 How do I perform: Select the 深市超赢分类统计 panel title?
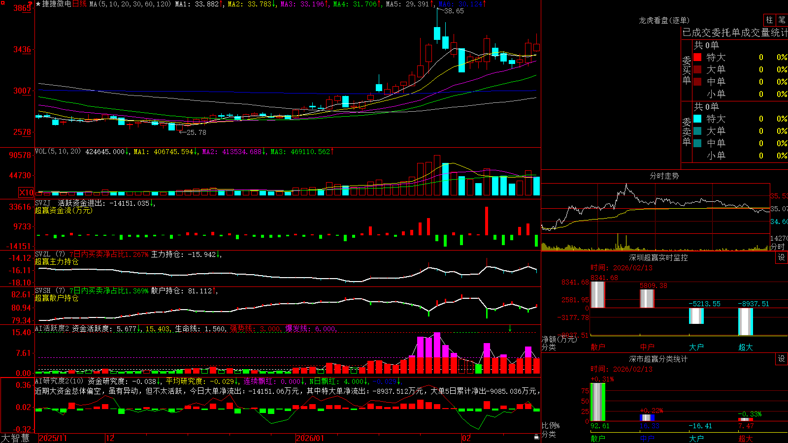(658, 359)
